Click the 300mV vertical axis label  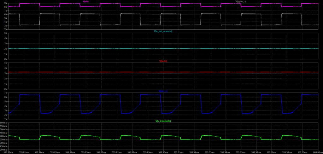4,143
